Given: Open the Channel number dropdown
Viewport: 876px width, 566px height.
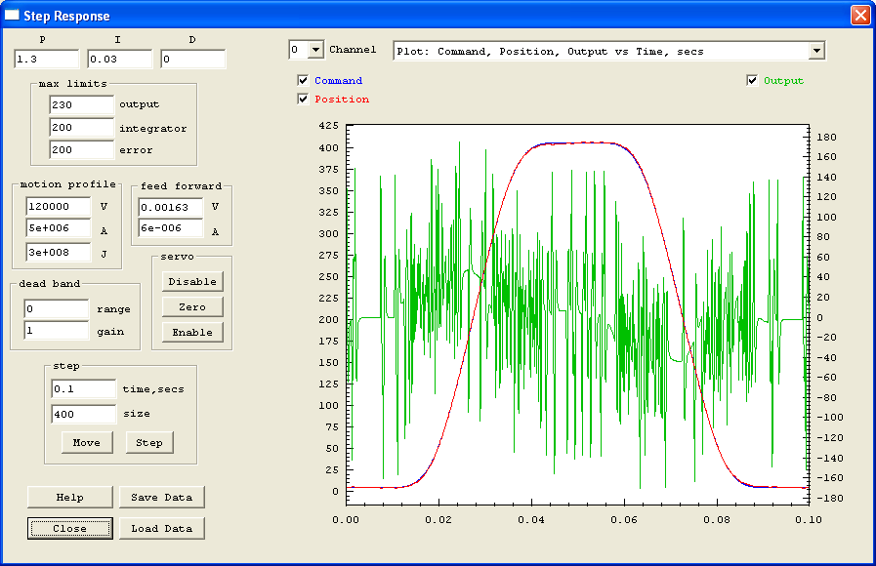Looking at the screenshot, I should click(x=314, y=50).
